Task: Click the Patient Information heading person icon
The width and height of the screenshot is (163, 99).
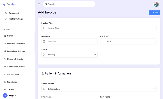Action: coord(43,73)
